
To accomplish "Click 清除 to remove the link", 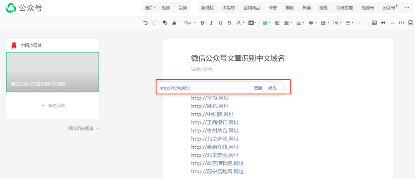I will [x=258, y=88].
